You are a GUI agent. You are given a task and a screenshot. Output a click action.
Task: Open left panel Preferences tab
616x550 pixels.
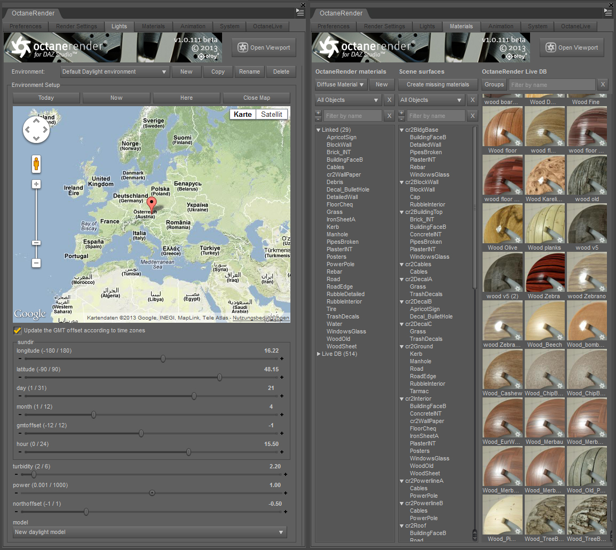[26, 26]
